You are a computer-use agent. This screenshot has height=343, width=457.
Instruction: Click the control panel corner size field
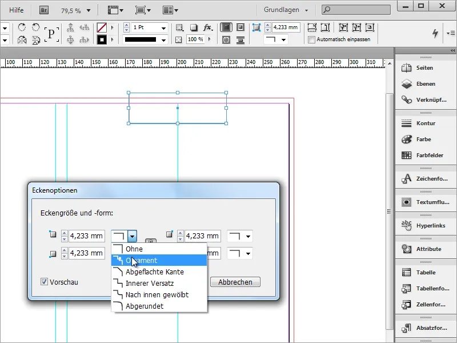coord(286,27)
